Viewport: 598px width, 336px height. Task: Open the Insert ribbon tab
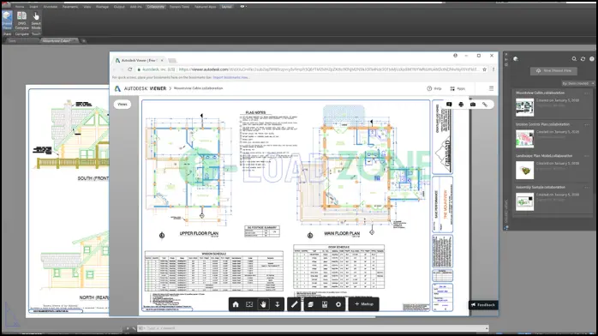click(33, 7)
